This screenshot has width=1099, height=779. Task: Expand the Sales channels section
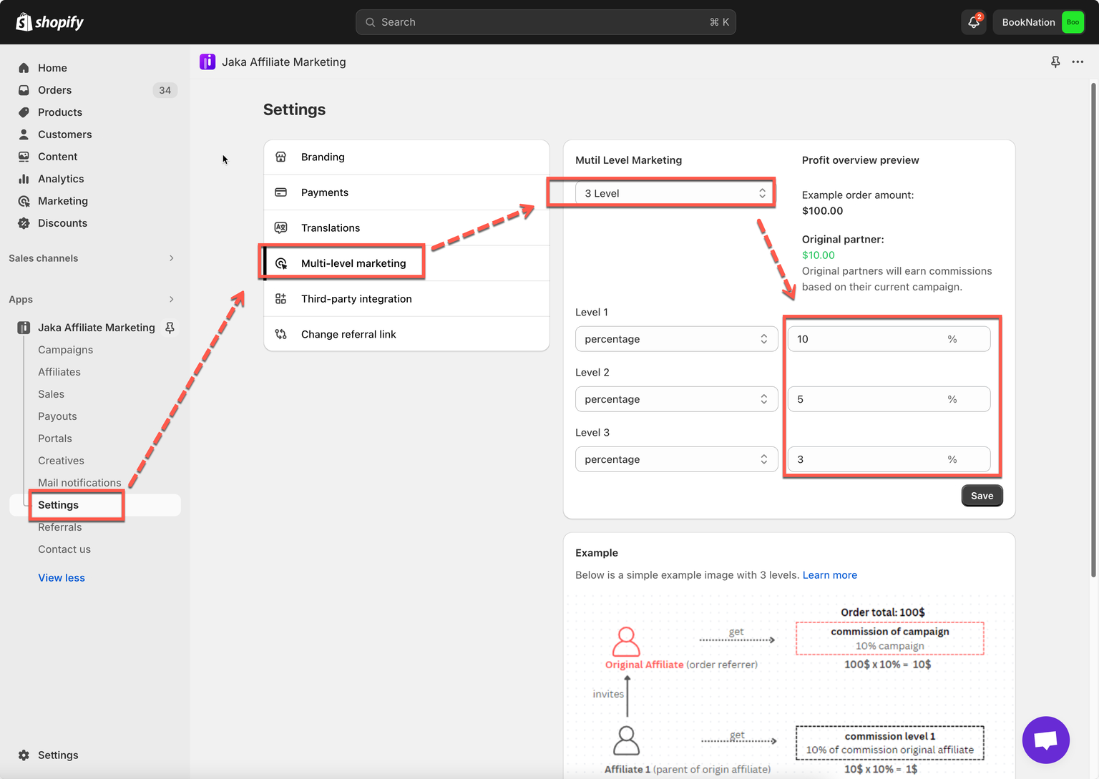point(171,258)
